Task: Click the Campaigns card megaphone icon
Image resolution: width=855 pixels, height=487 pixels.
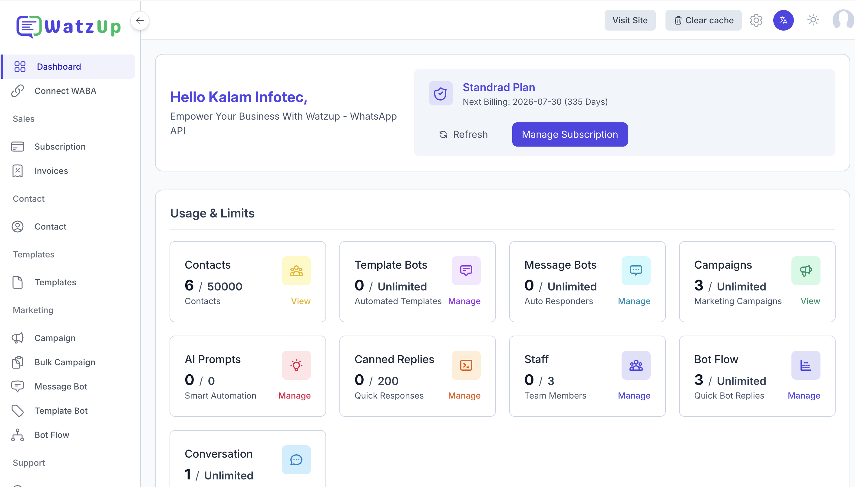Action: click(806, 270)
